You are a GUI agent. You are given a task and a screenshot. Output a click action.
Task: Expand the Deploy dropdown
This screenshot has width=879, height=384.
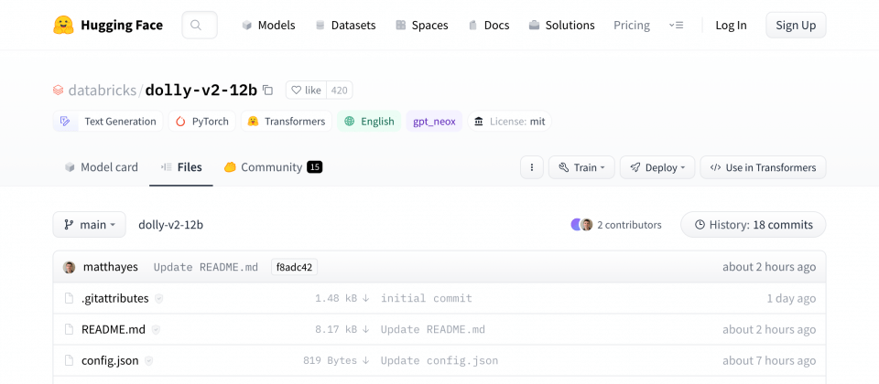tap(657, 167)
